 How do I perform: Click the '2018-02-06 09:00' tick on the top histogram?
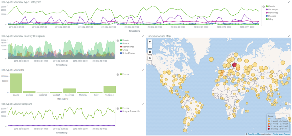point(132,27)
